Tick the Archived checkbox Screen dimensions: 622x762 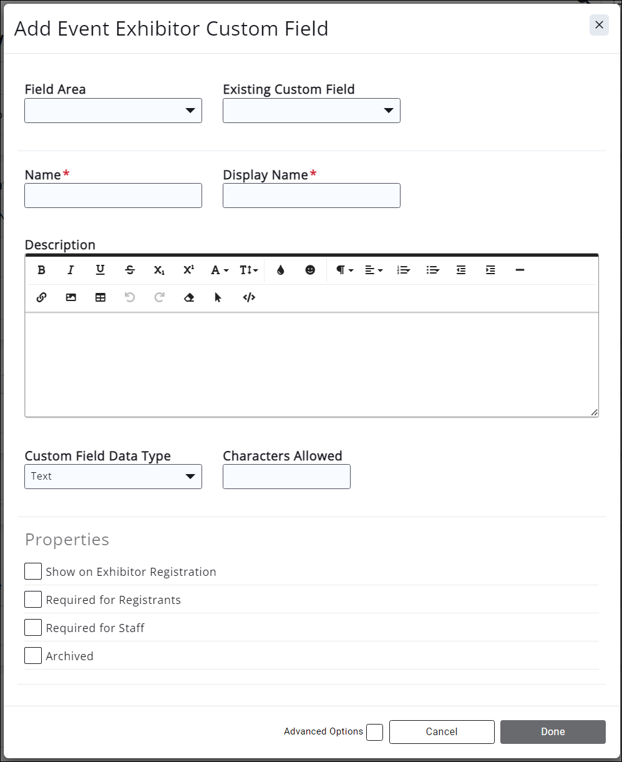[x=33, y=656]
